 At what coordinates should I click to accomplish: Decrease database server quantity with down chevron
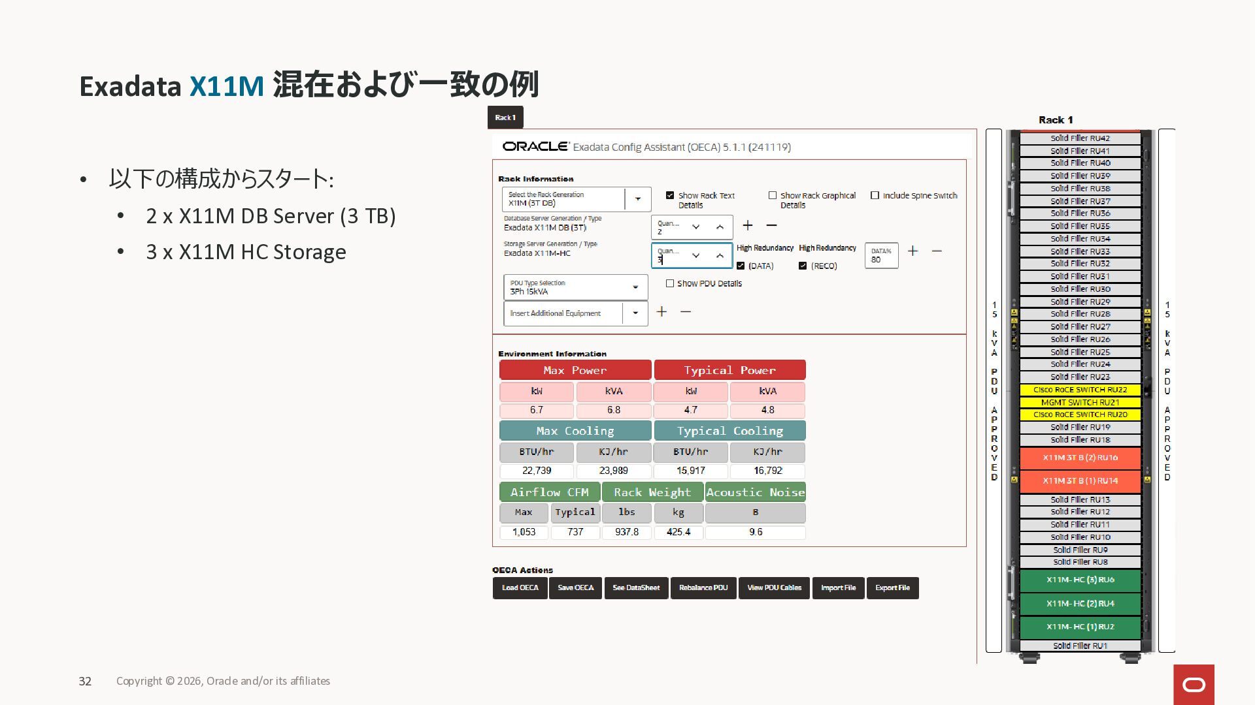tap(696, 227)
